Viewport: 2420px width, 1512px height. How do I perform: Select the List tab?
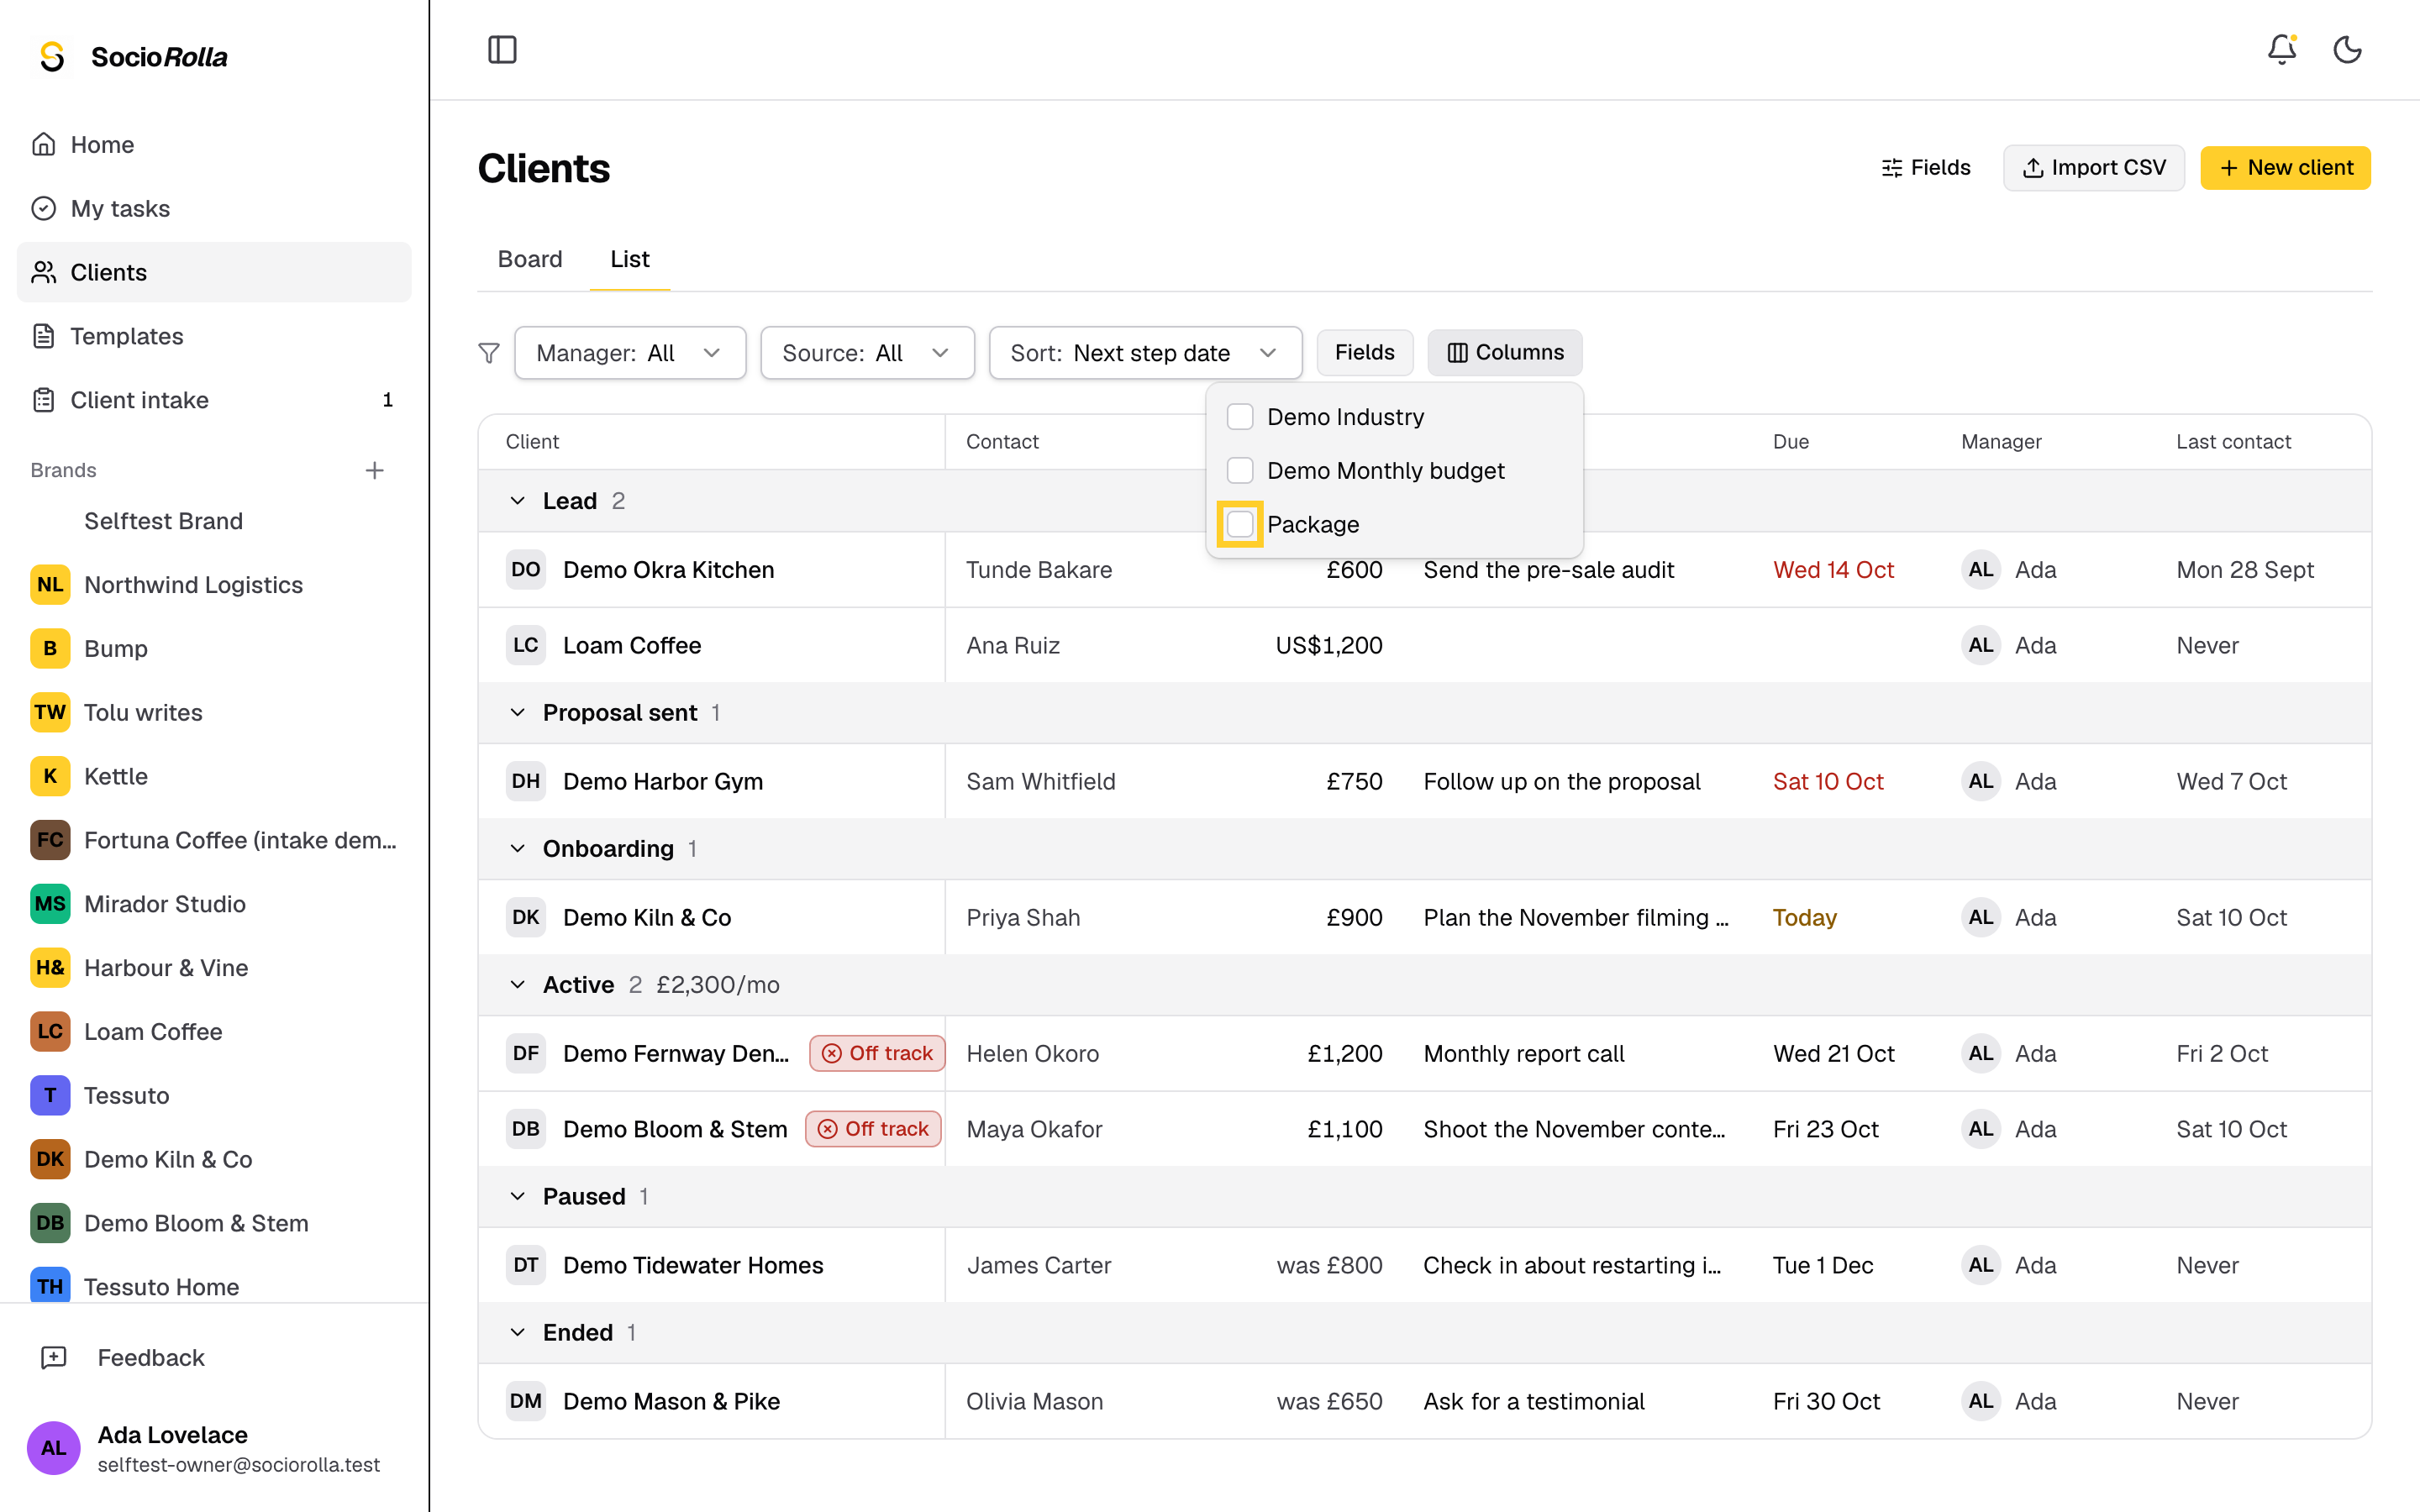pyautogui.click(x=630, y=259)
